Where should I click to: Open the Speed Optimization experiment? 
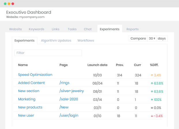pos(35,75)
